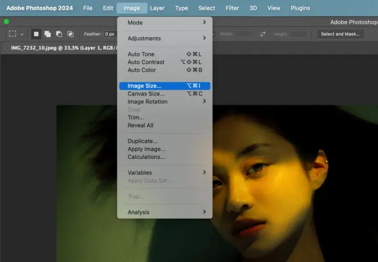378x262 pixels.
Task: Choose Reveal All menu entry
Action: coord(165,125)
